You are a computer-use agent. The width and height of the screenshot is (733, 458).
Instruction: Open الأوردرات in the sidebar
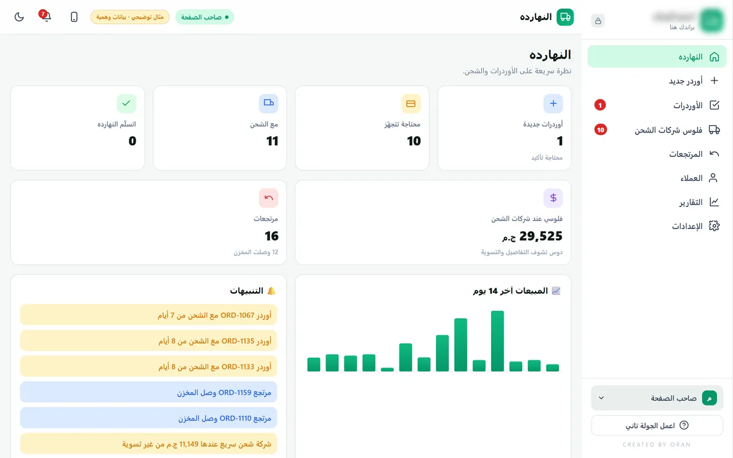pos(657,105)
